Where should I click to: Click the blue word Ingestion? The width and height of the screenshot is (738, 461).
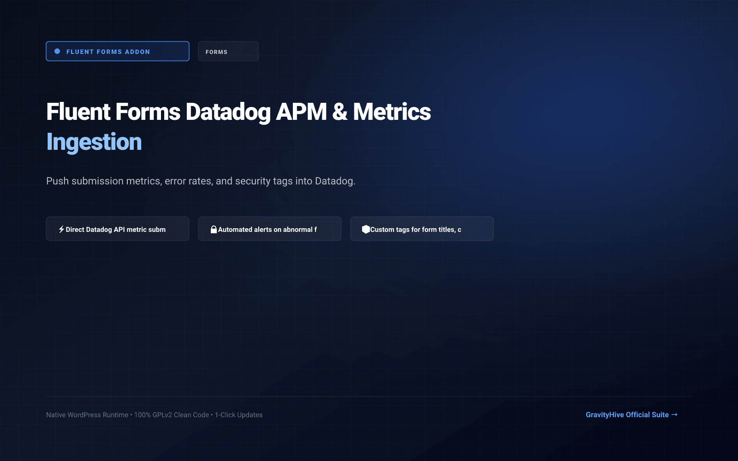point(94,142)
